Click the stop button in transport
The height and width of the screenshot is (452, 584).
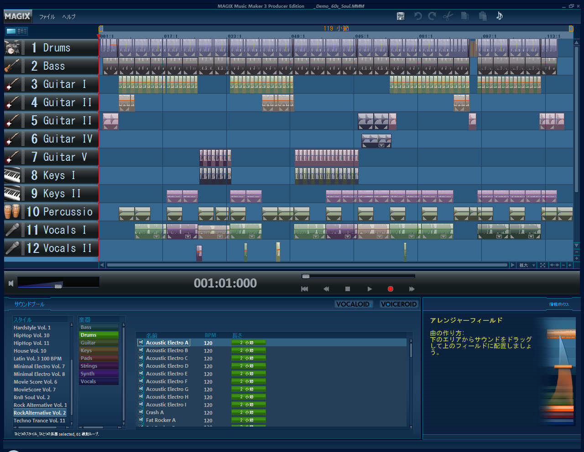(x=348, y=289)
